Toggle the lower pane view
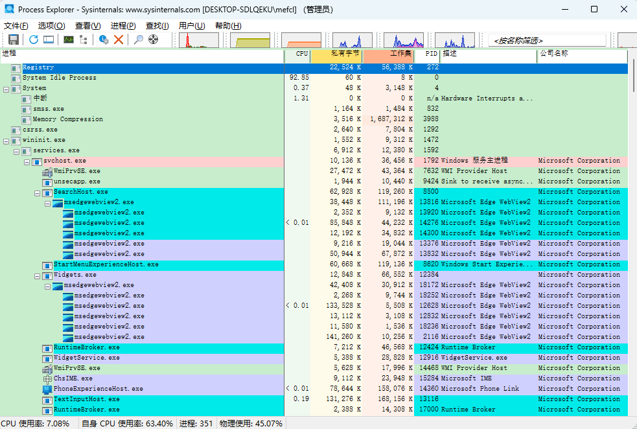Image resolution: width=637 pixels, height=429 pixels. tap(48, 39)
